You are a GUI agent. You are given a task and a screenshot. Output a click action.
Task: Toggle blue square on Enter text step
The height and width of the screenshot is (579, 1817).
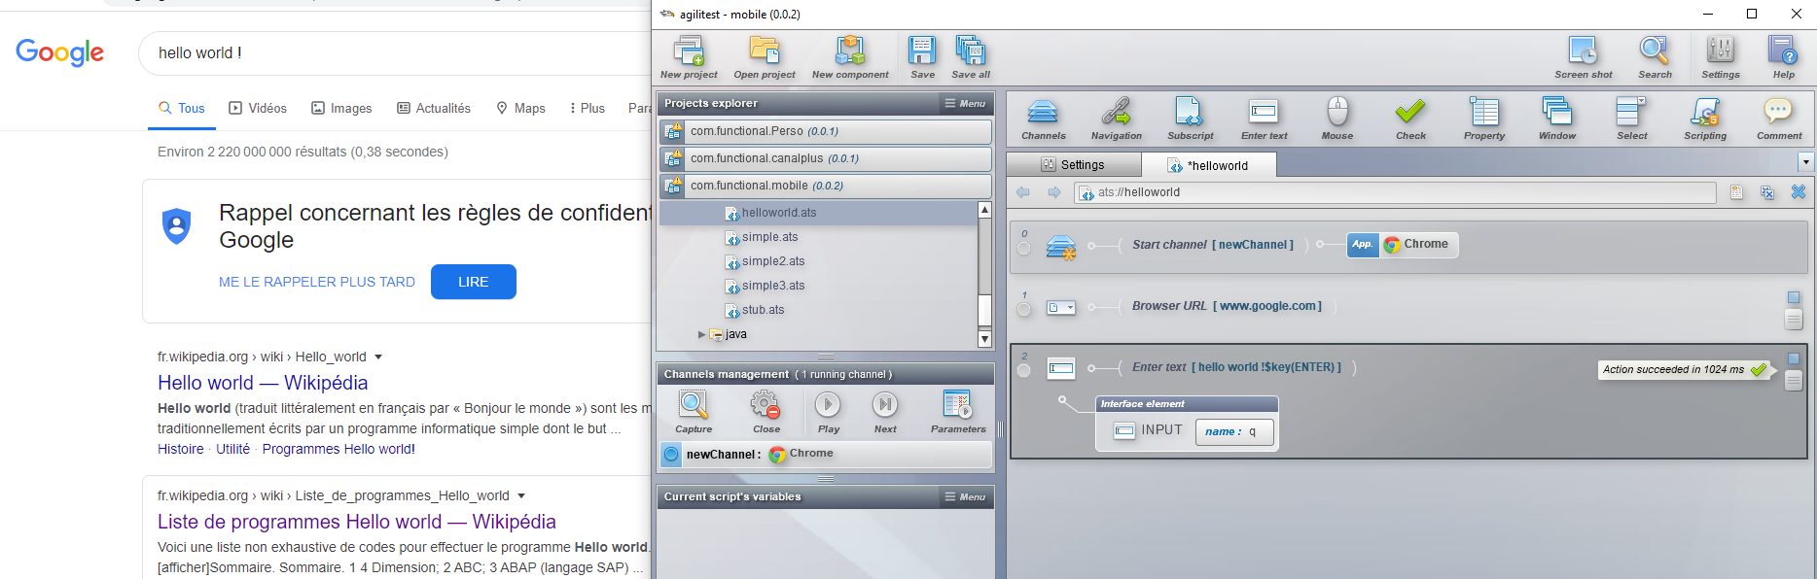(1794, 358)
